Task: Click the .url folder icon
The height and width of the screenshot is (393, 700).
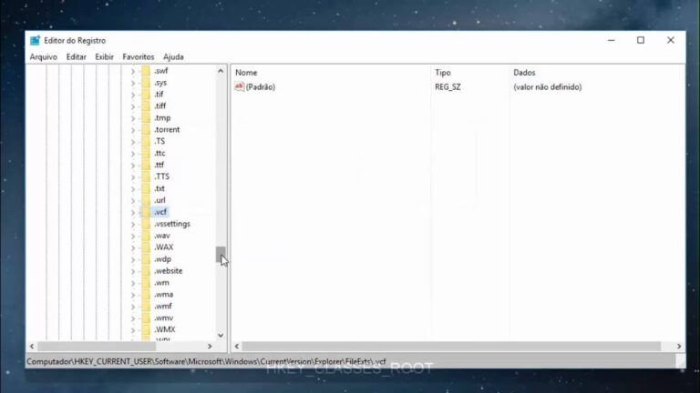Action: 146,200
